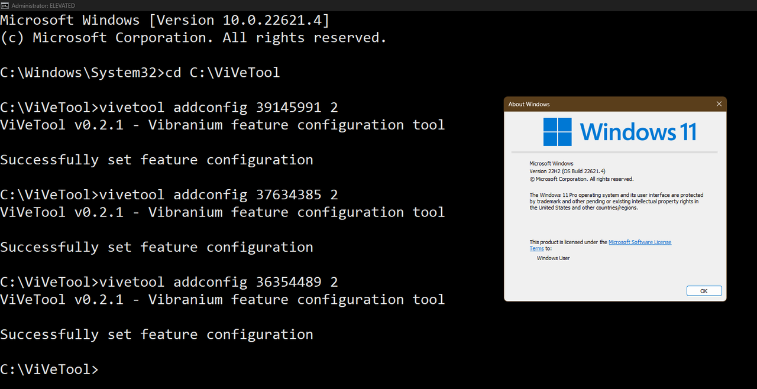Screen dimensions: 757x389
Task: Click 'Windows User' licensee name
Action: tap(553, 258)
